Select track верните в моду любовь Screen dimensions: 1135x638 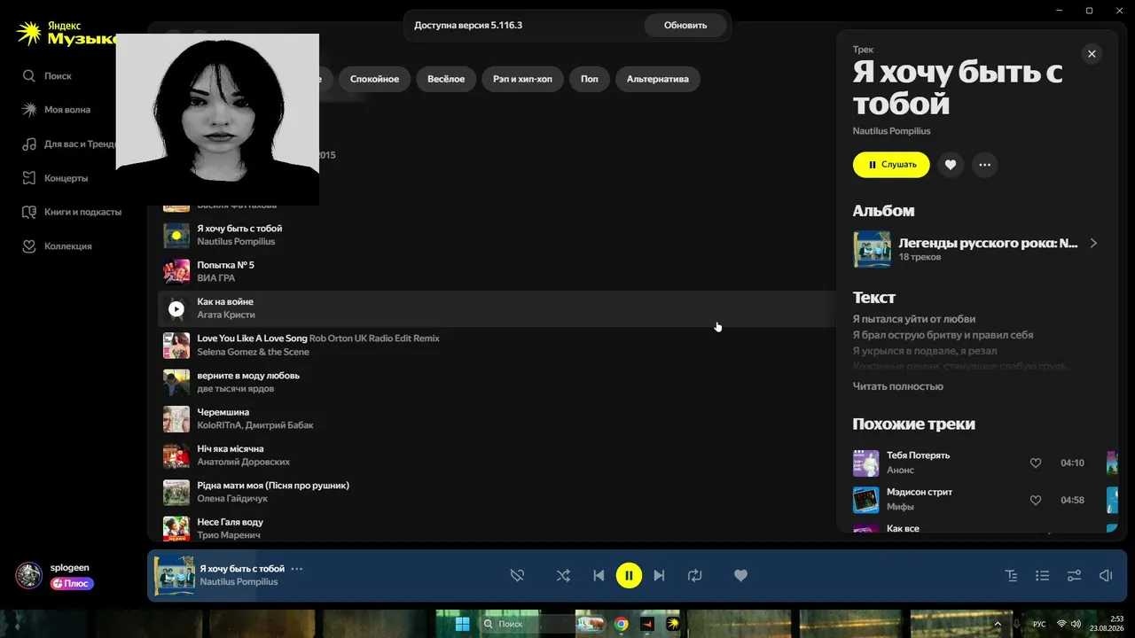[x=248, y=376]
